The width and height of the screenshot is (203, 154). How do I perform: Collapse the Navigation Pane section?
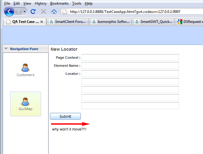click(x=6, y=49)
